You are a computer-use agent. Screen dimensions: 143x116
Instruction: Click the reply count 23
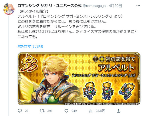point(27,111)
